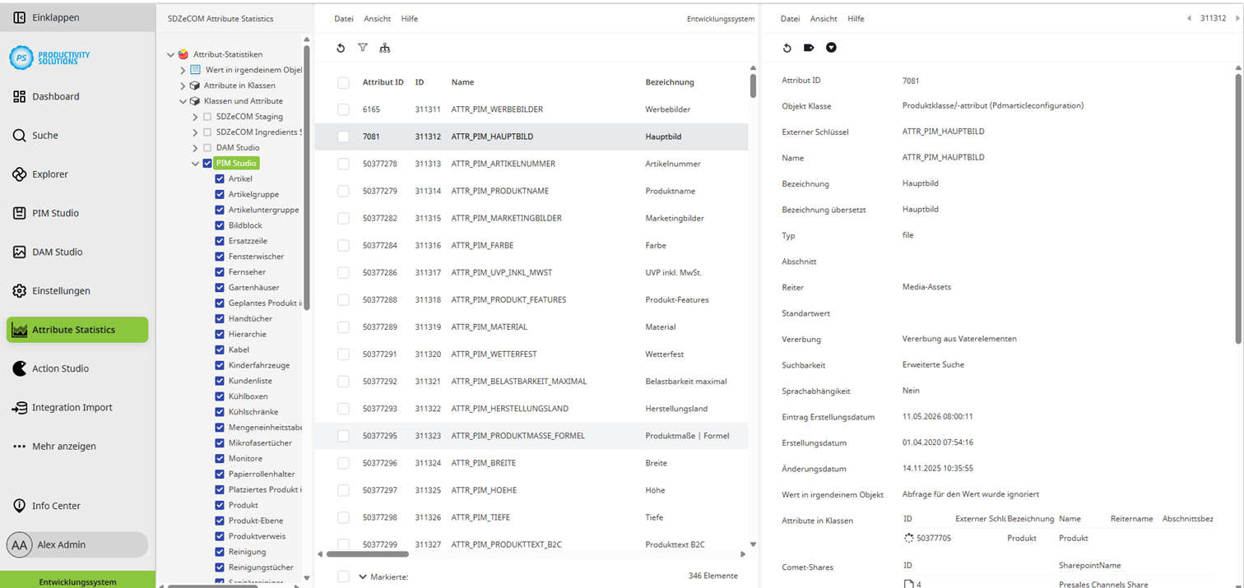Screen dimensions: 1244x588
Task: Check the row ATTR_PIM_HAUPTBILD
Action: click(343, 137)
